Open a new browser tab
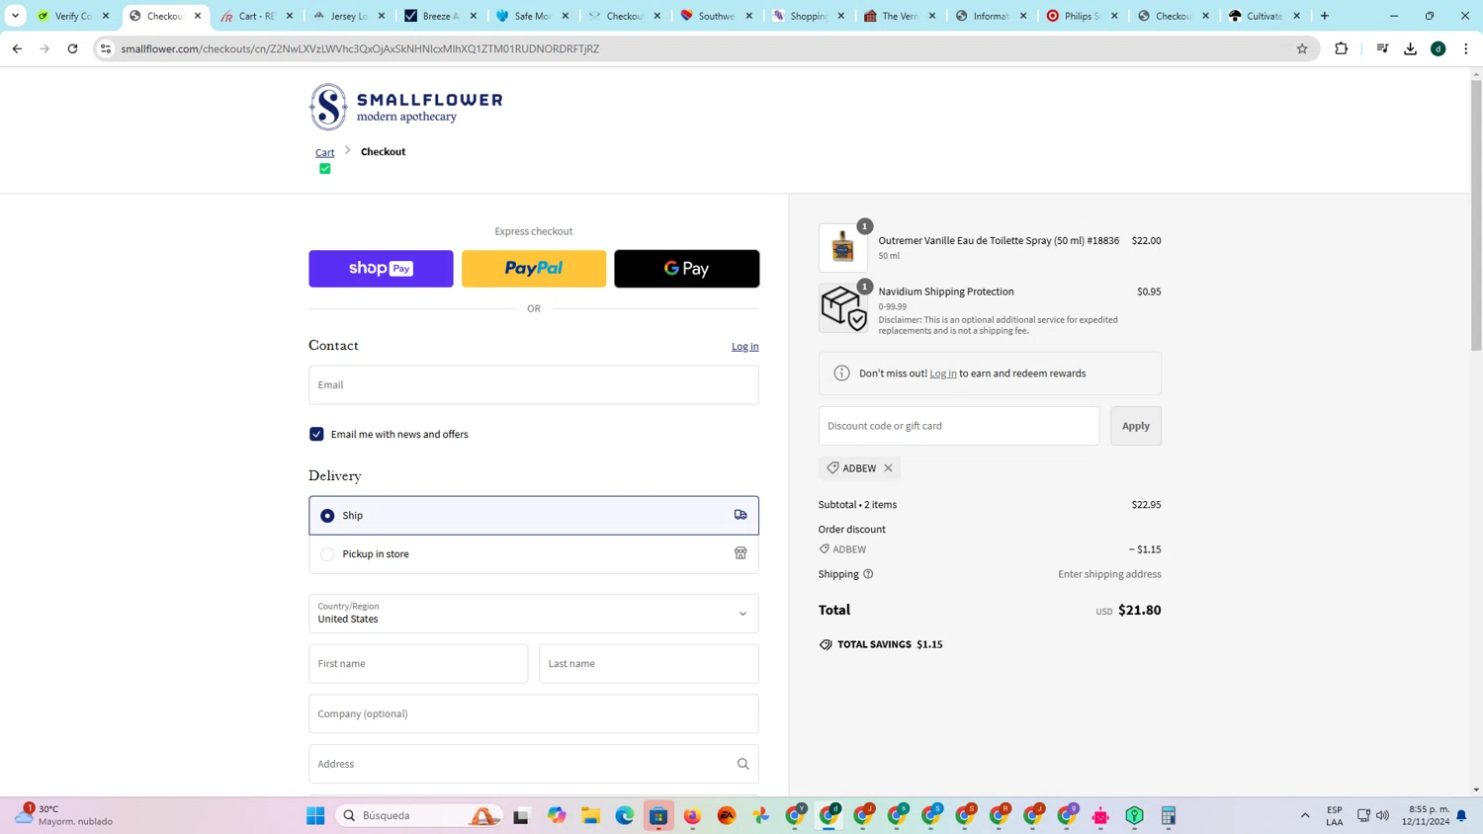1483x834 pixels. tap(1325, 16)
